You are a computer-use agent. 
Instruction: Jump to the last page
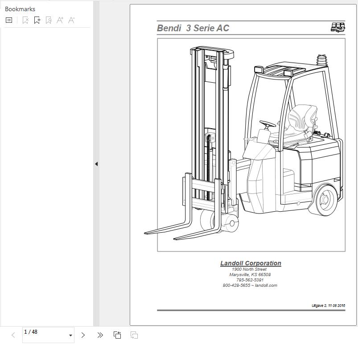(x=100, y=335)
